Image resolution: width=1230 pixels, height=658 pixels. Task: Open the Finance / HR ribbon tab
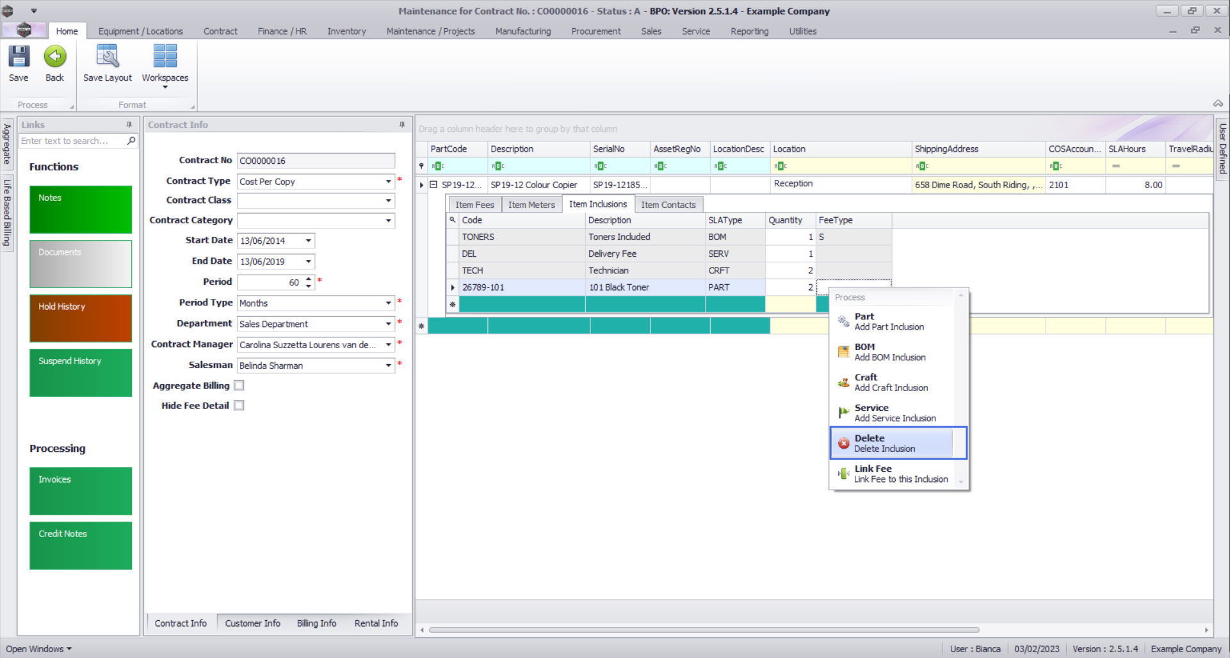pyautogui.click(x=282, y=31)
